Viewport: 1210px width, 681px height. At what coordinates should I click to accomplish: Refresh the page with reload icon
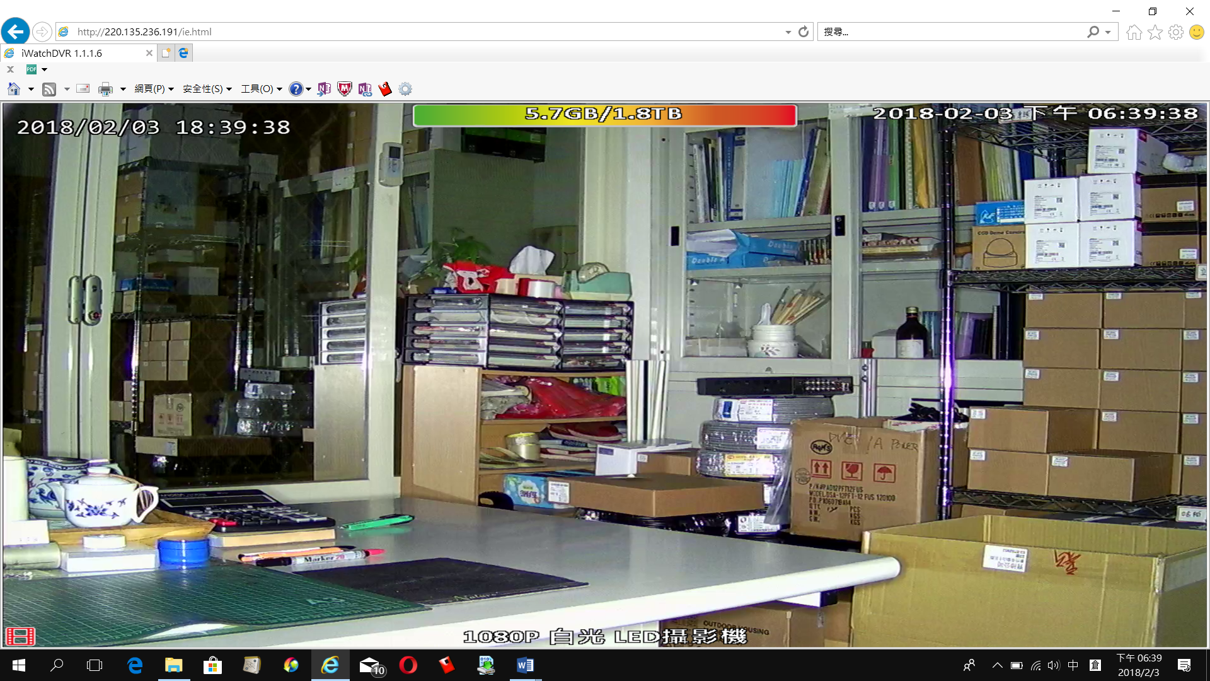[x=804, y=32]
